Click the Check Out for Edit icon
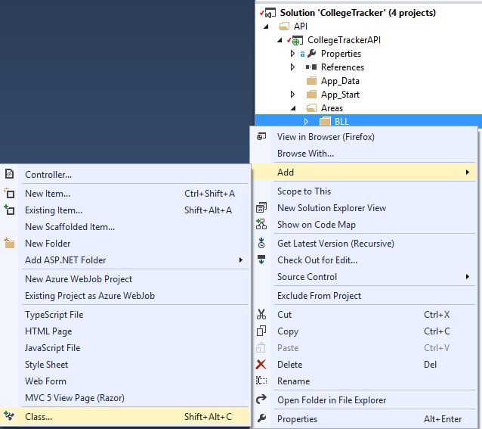This screenshot has width=482, height=429. [261, 260]
